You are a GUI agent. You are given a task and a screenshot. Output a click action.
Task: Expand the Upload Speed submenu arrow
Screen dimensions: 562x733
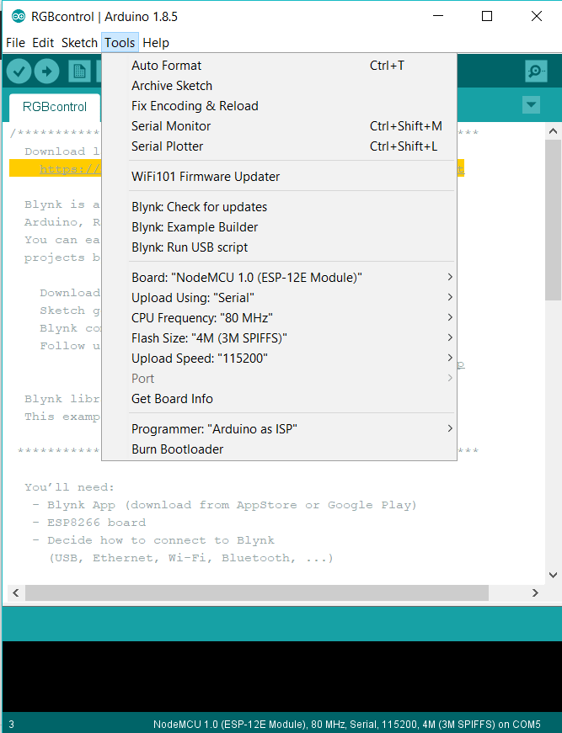pyautogui.click(x=450, y=358)
